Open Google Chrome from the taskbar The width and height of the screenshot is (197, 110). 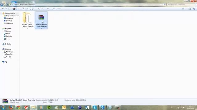click(18, 108)
